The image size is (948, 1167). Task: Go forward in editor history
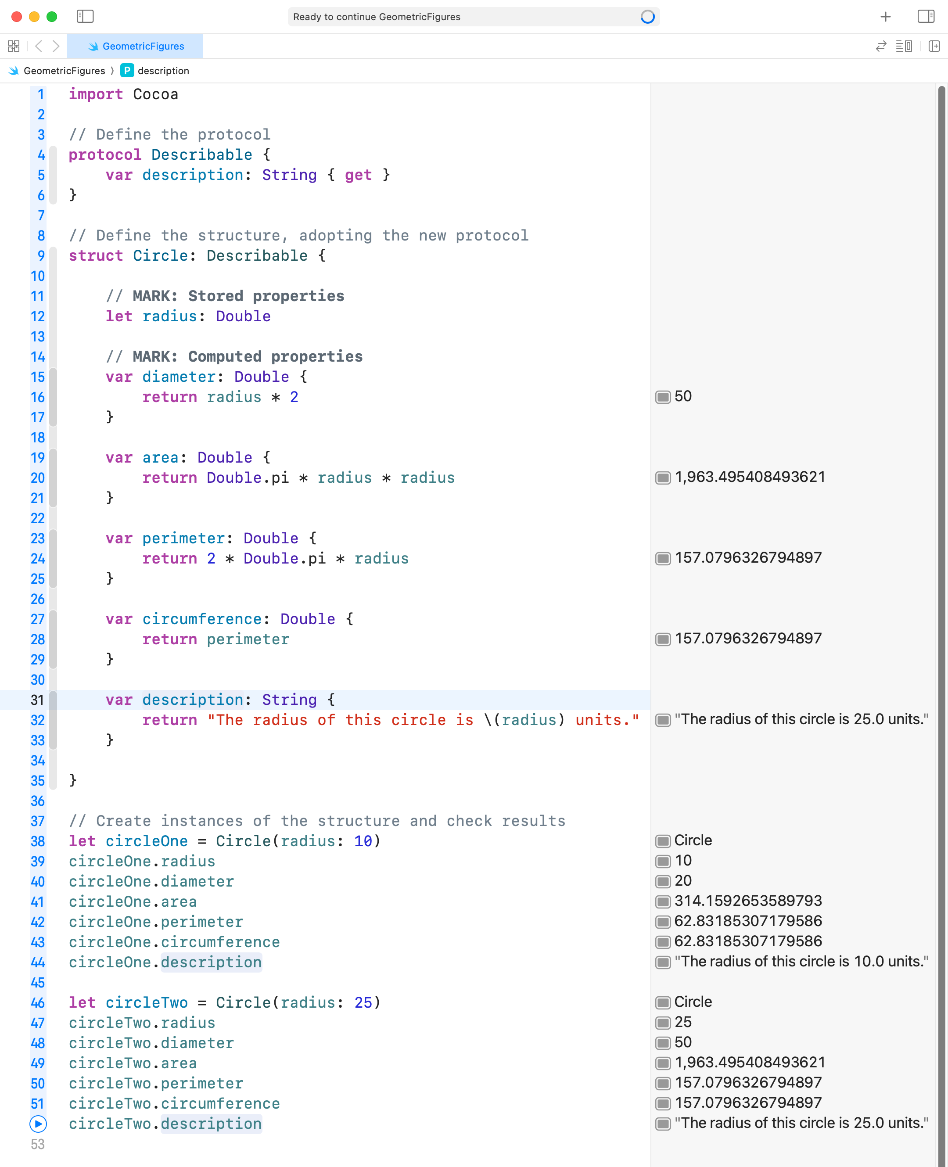coord(56,47)
